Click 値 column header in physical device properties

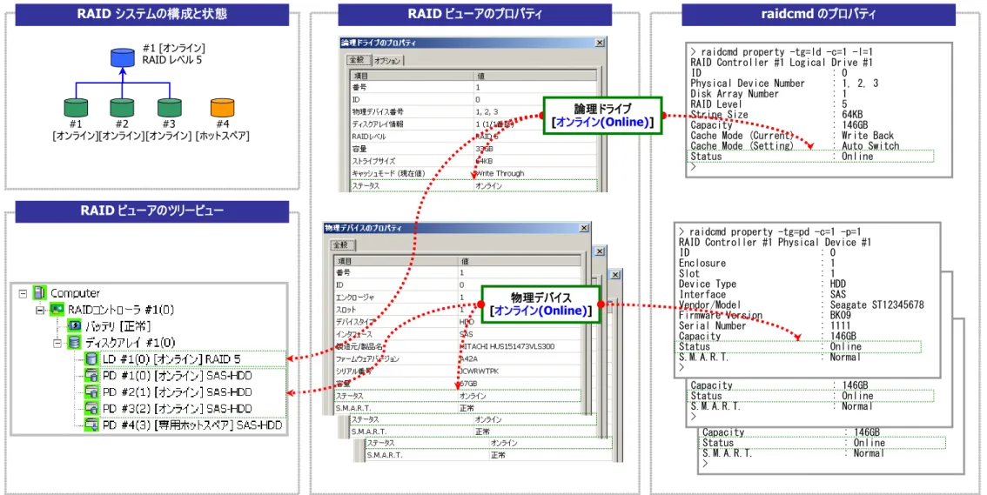520,260
